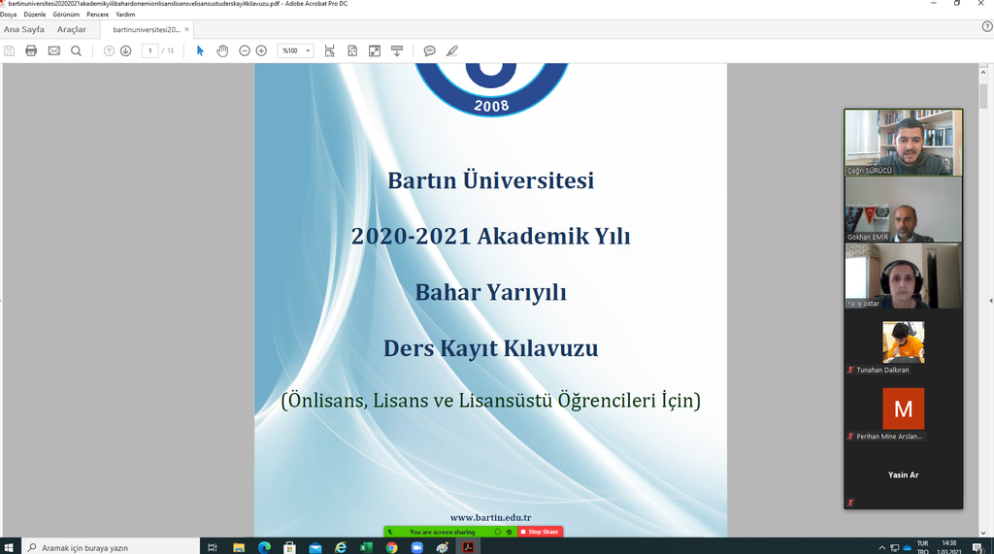This screenshot has width=994, height=554.
Task: Select the Hand pan tool
Action: tap(222, 50)
